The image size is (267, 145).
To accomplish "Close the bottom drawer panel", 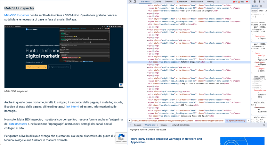I will [x=264, y=125].
